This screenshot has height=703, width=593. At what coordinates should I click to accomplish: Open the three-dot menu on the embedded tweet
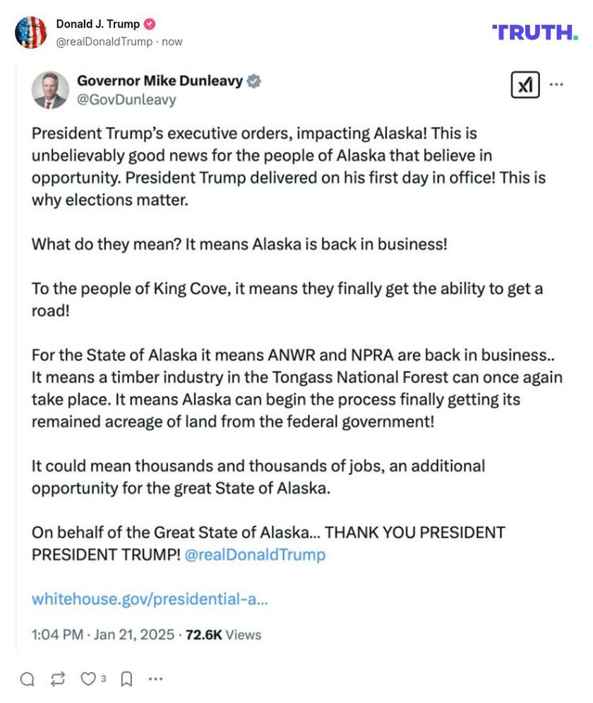coord(557,83)
